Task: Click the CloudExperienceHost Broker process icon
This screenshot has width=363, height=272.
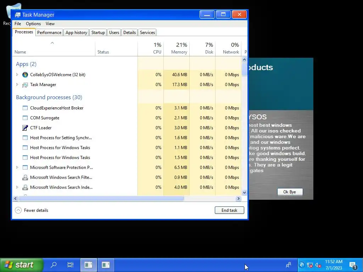Action: tap(25, 108)
